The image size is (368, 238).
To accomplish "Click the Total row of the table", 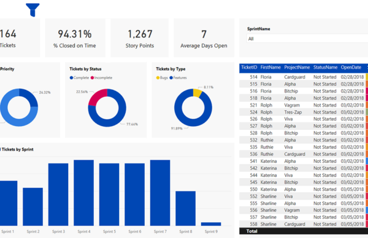I will pyautogui.click(x=304, y=231).
